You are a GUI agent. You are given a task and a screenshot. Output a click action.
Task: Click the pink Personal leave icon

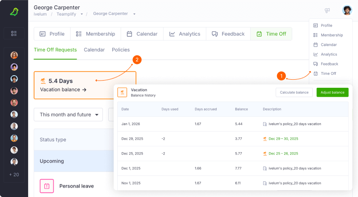click(47, 186)
